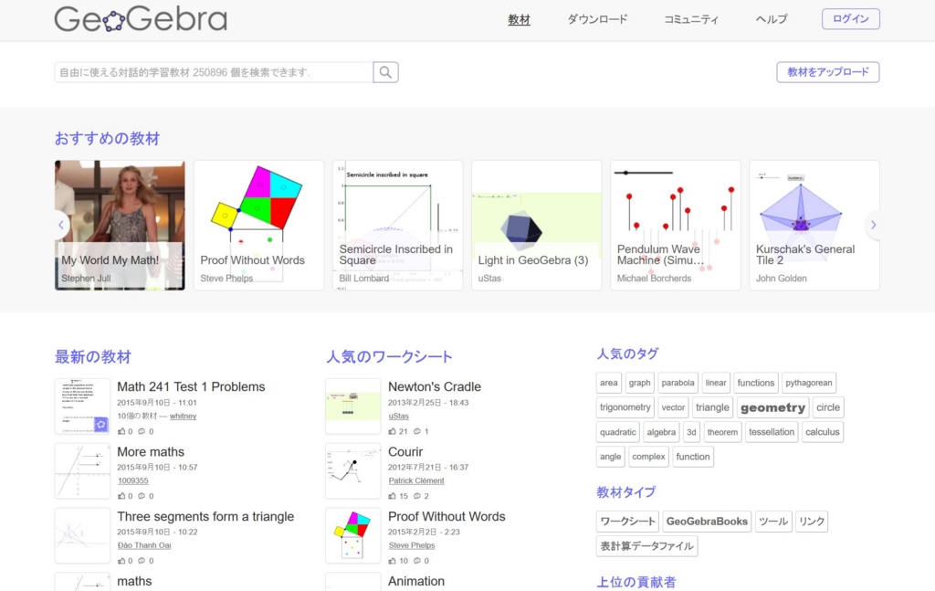Open the Light in GeoGebra (3) card
Screen dimensions: 935x591
[x=537, y=226]
